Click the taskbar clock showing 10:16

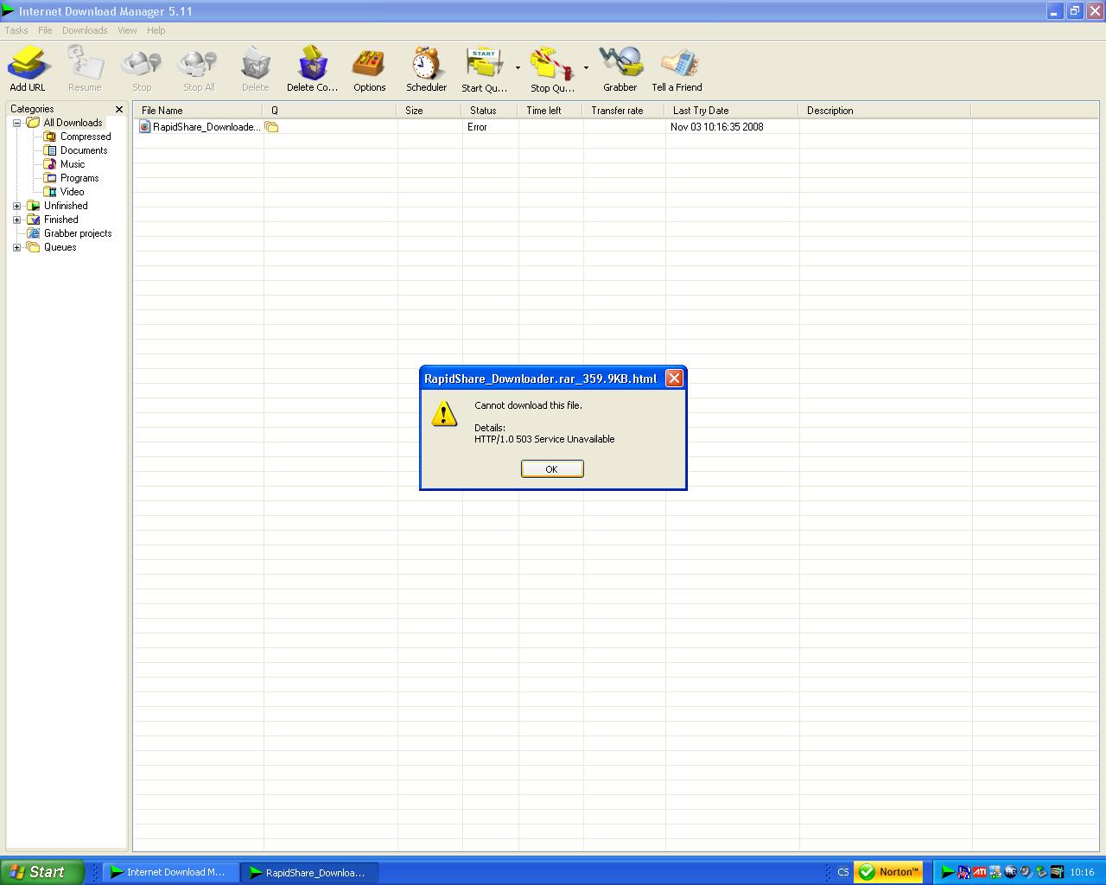(x=1082, y=872)
